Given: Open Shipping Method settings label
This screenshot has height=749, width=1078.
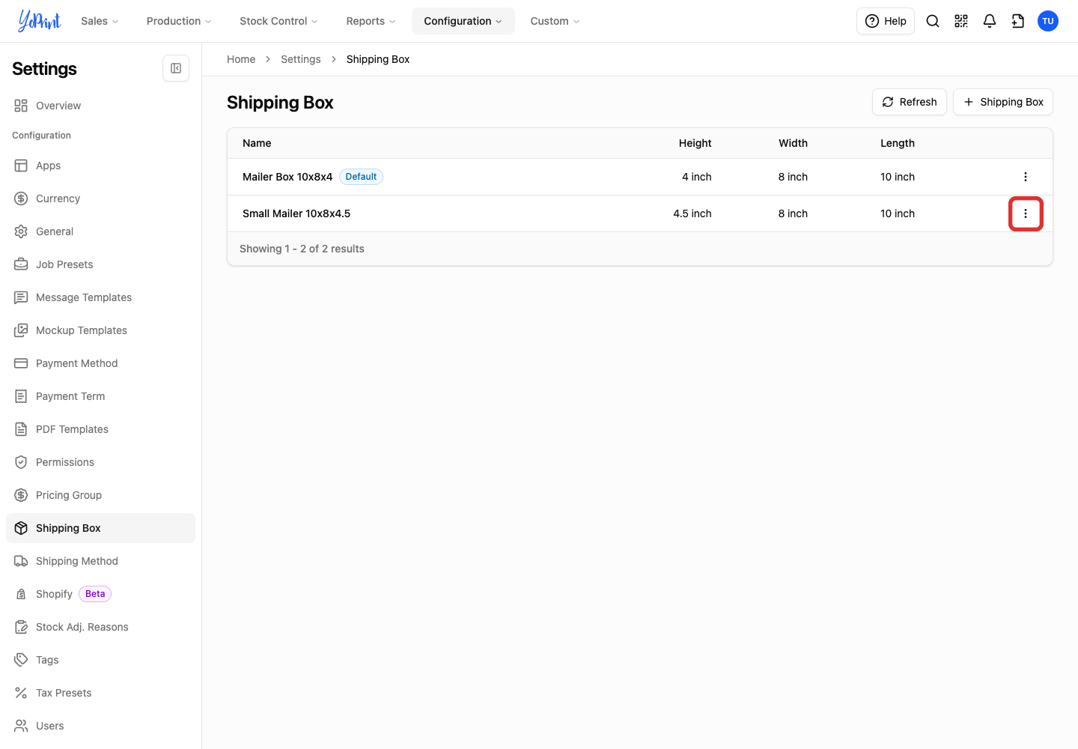Looking at the screenshot, I should pos(77,561).
